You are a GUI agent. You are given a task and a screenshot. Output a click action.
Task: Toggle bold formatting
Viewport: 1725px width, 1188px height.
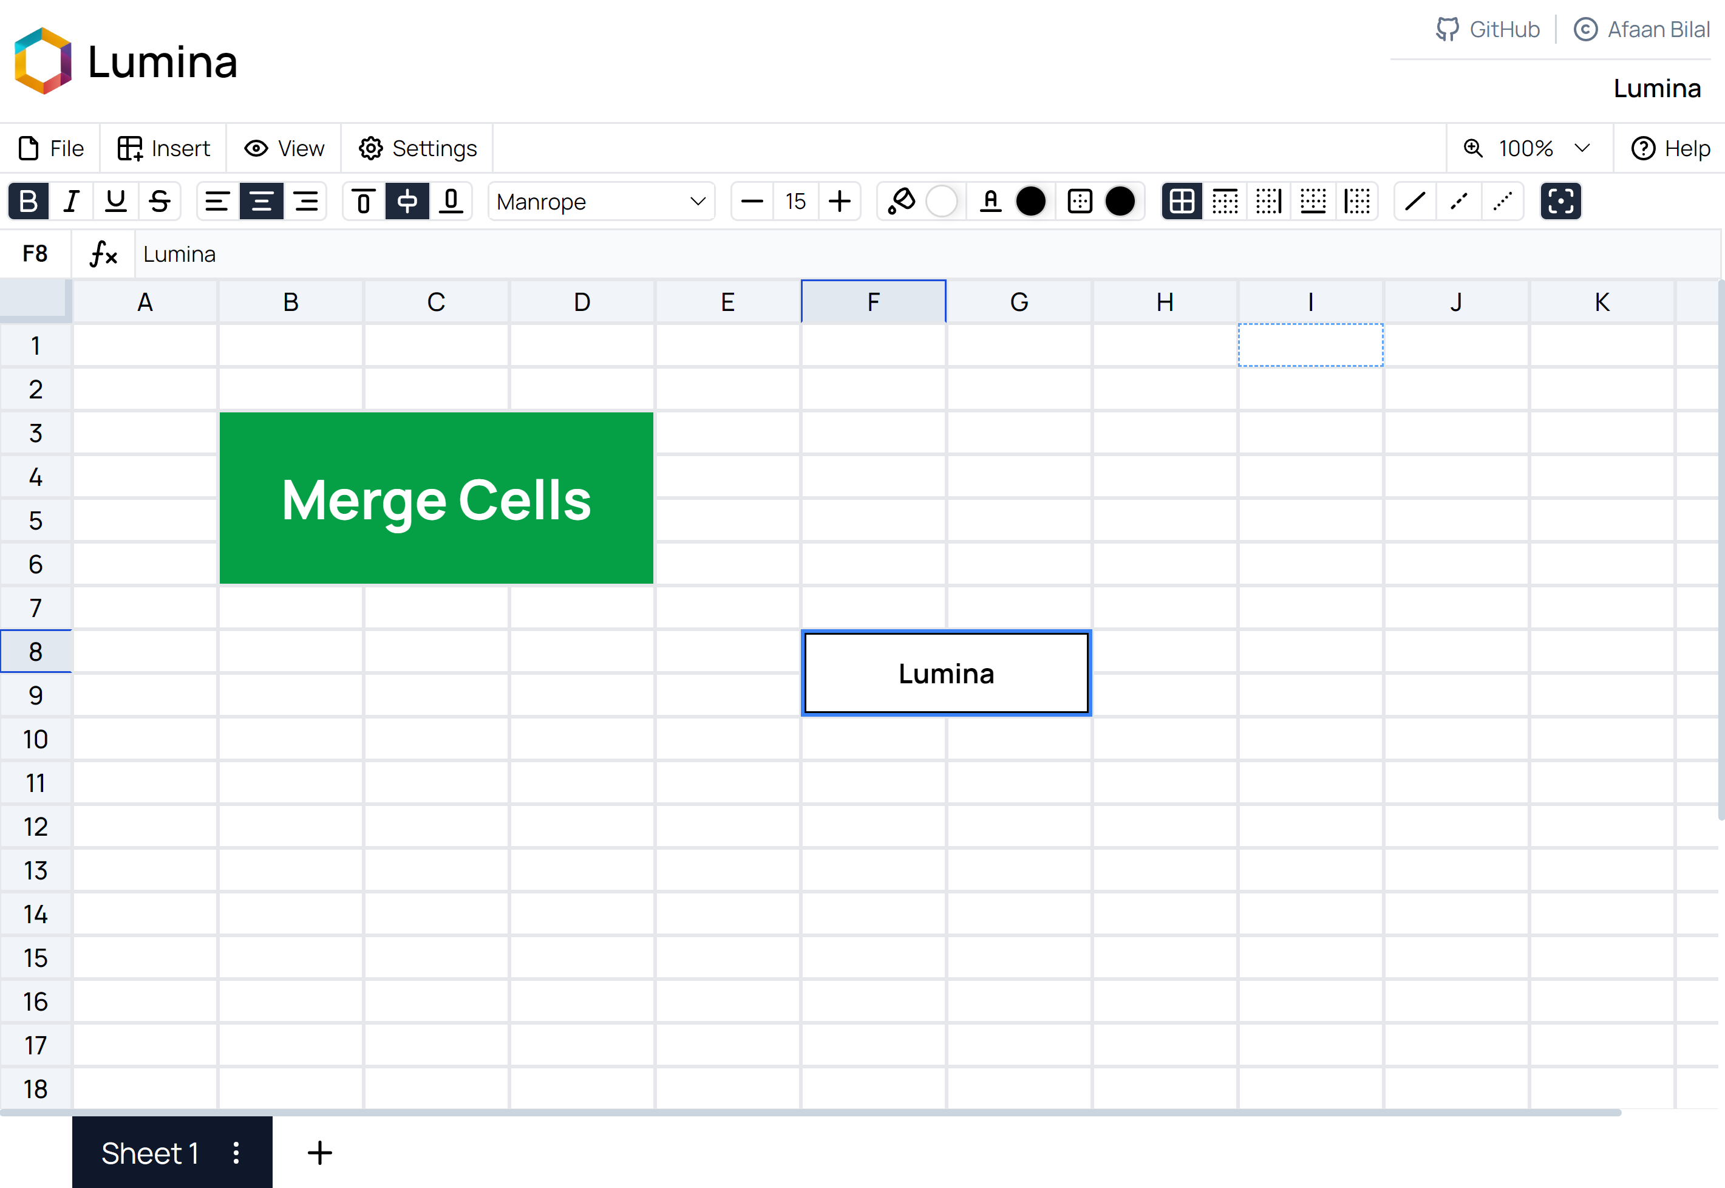click(x=29, y=201)
